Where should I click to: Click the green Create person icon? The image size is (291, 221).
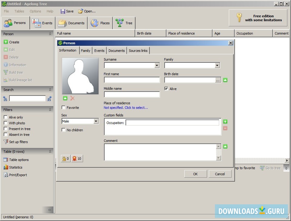pos(6,42)
